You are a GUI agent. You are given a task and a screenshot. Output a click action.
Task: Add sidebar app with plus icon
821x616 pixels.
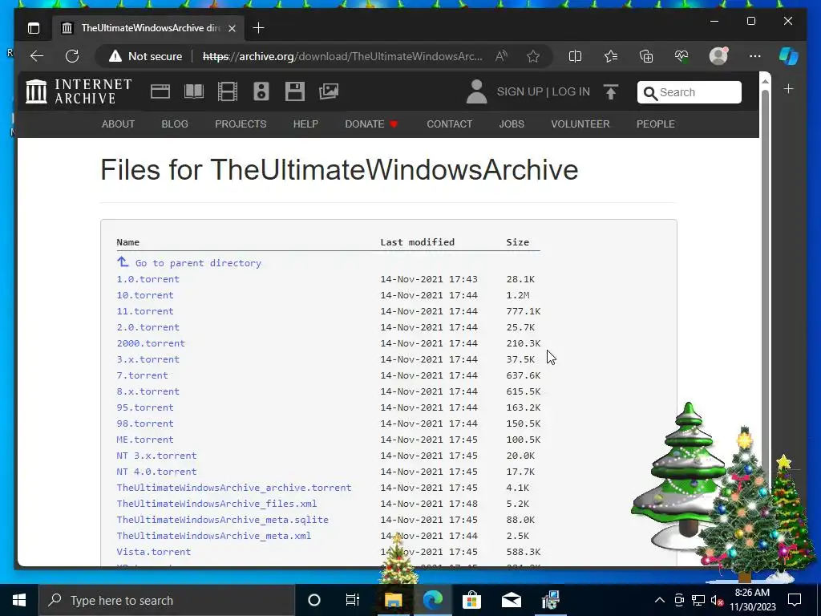pyautogui.click(x=789, y=89)
